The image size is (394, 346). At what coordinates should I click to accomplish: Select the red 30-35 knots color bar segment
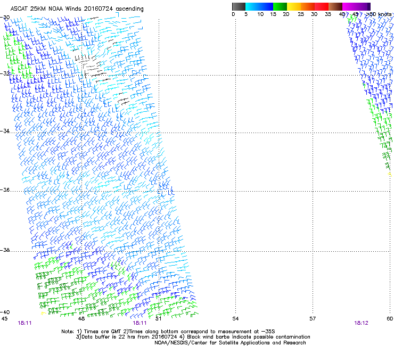(322, 6)
